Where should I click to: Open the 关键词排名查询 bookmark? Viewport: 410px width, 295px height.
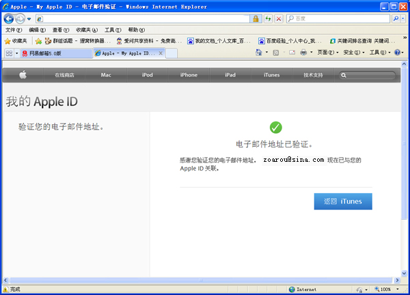pos(362,41)
